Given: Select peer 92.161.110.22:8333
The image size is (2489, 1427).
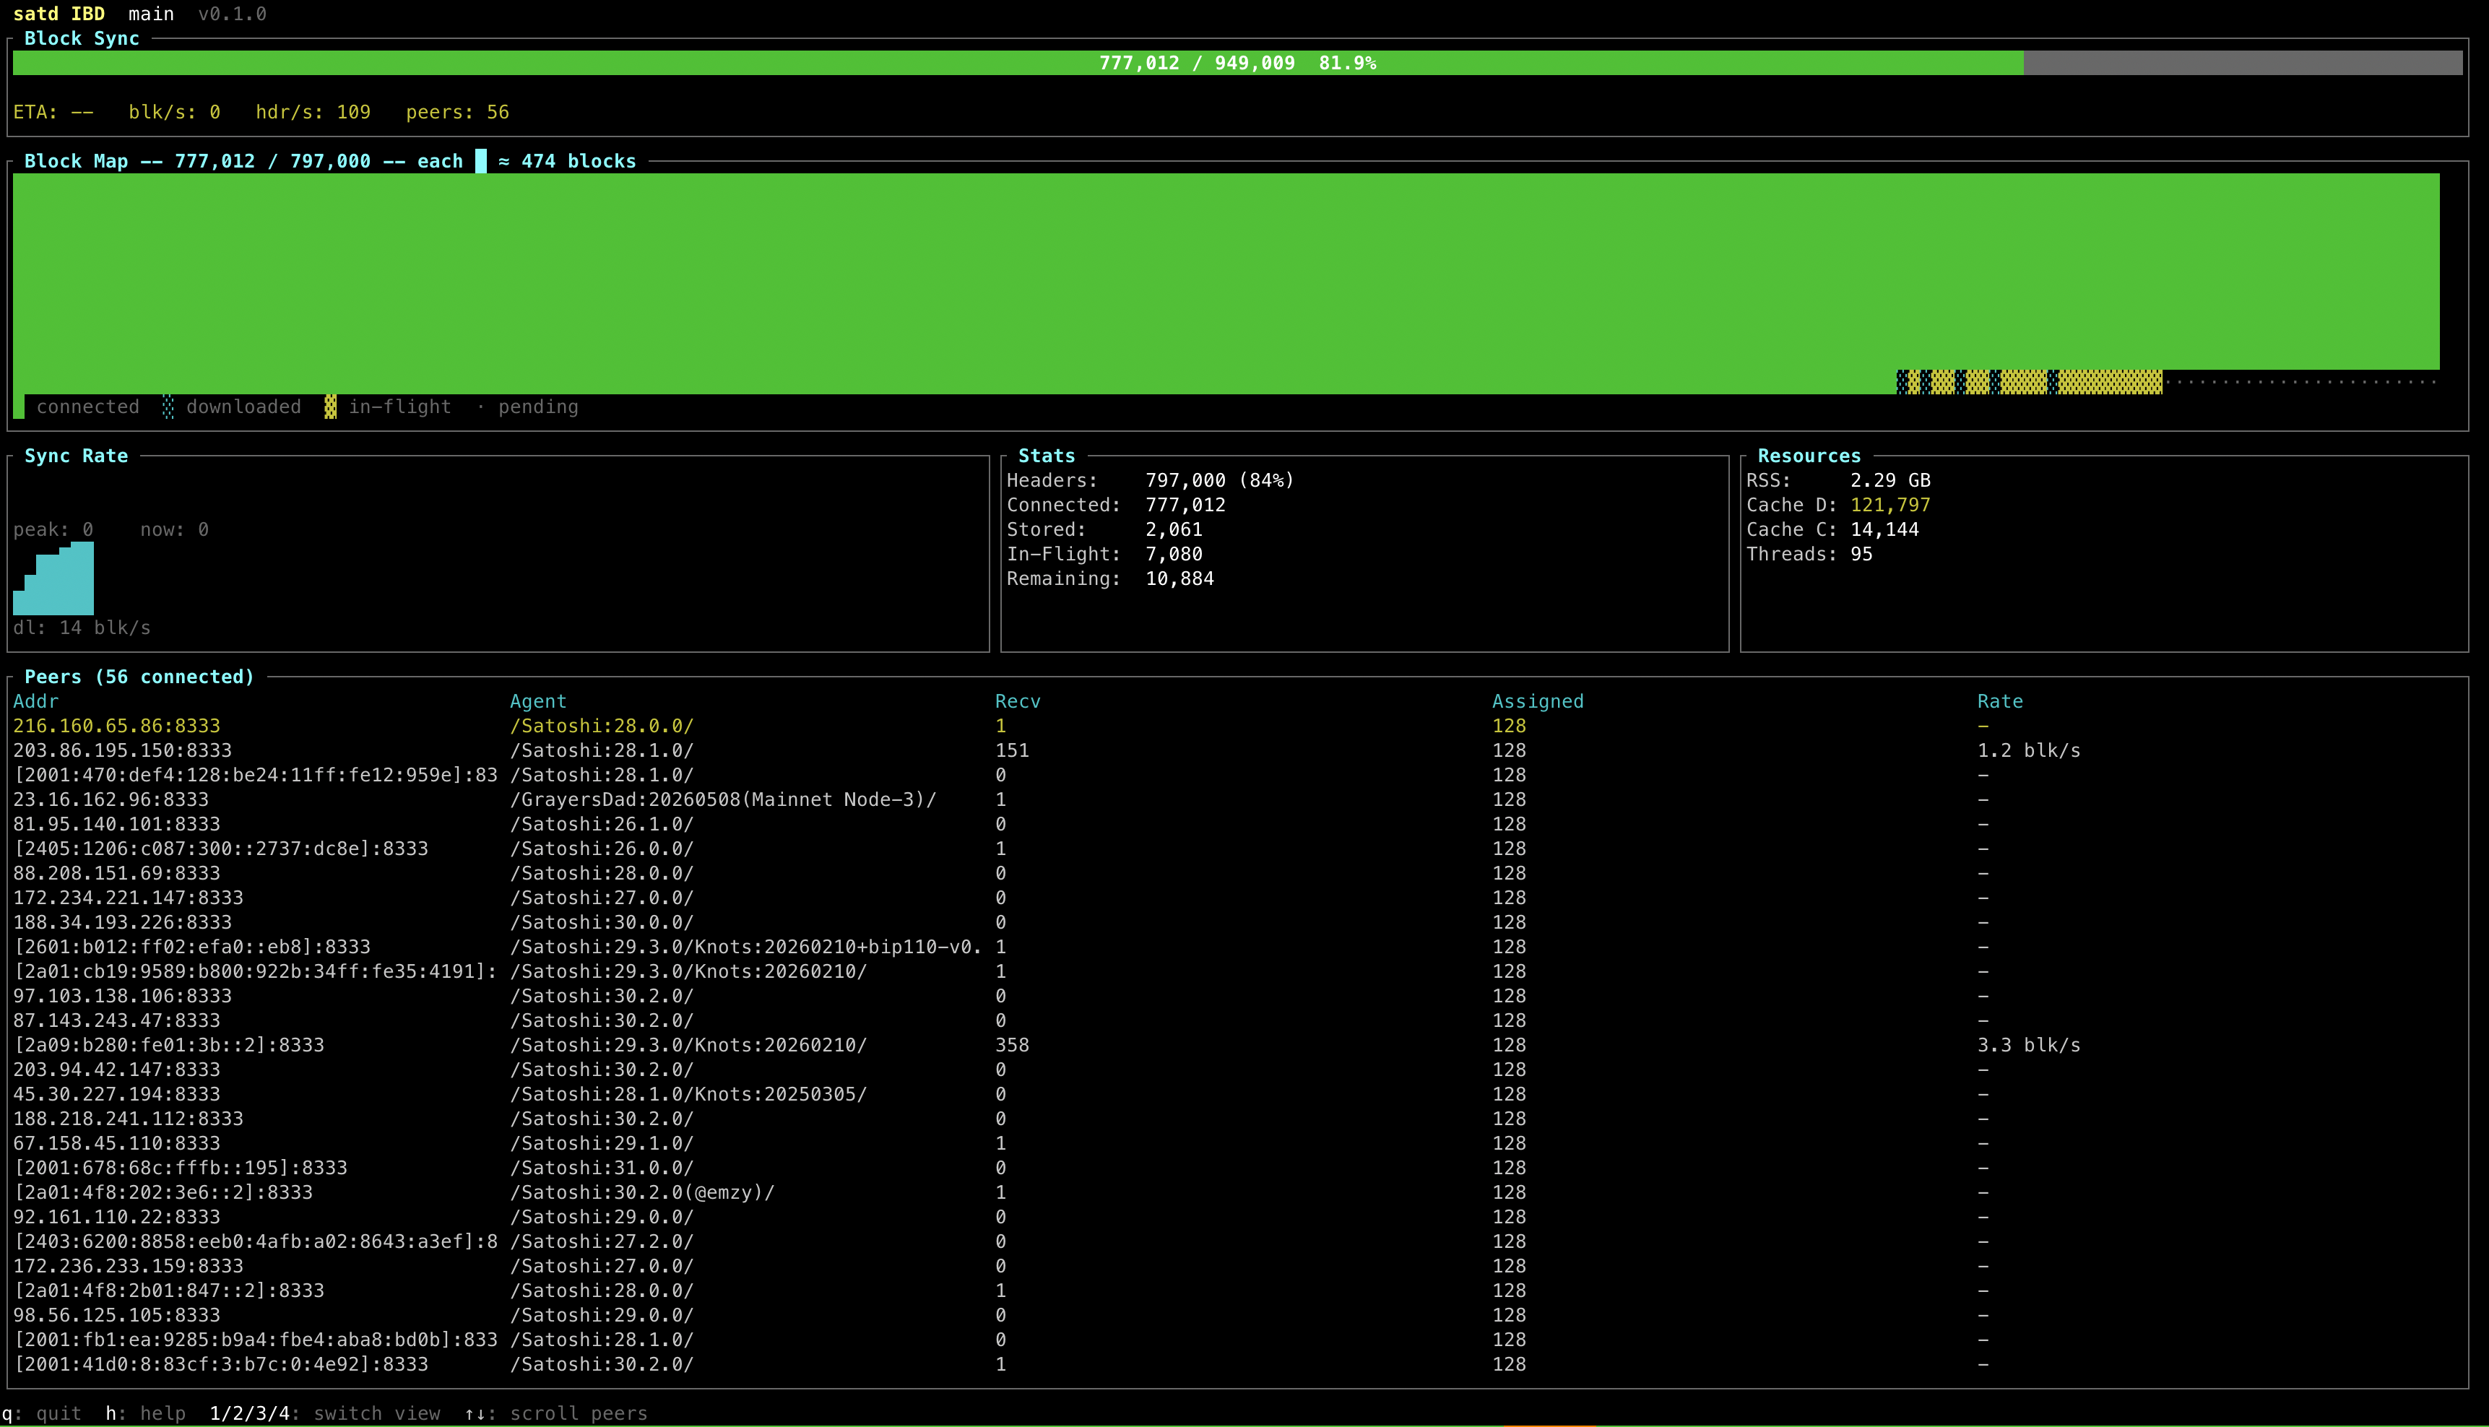Looking at the screenshot, I should point(1238,1216).
